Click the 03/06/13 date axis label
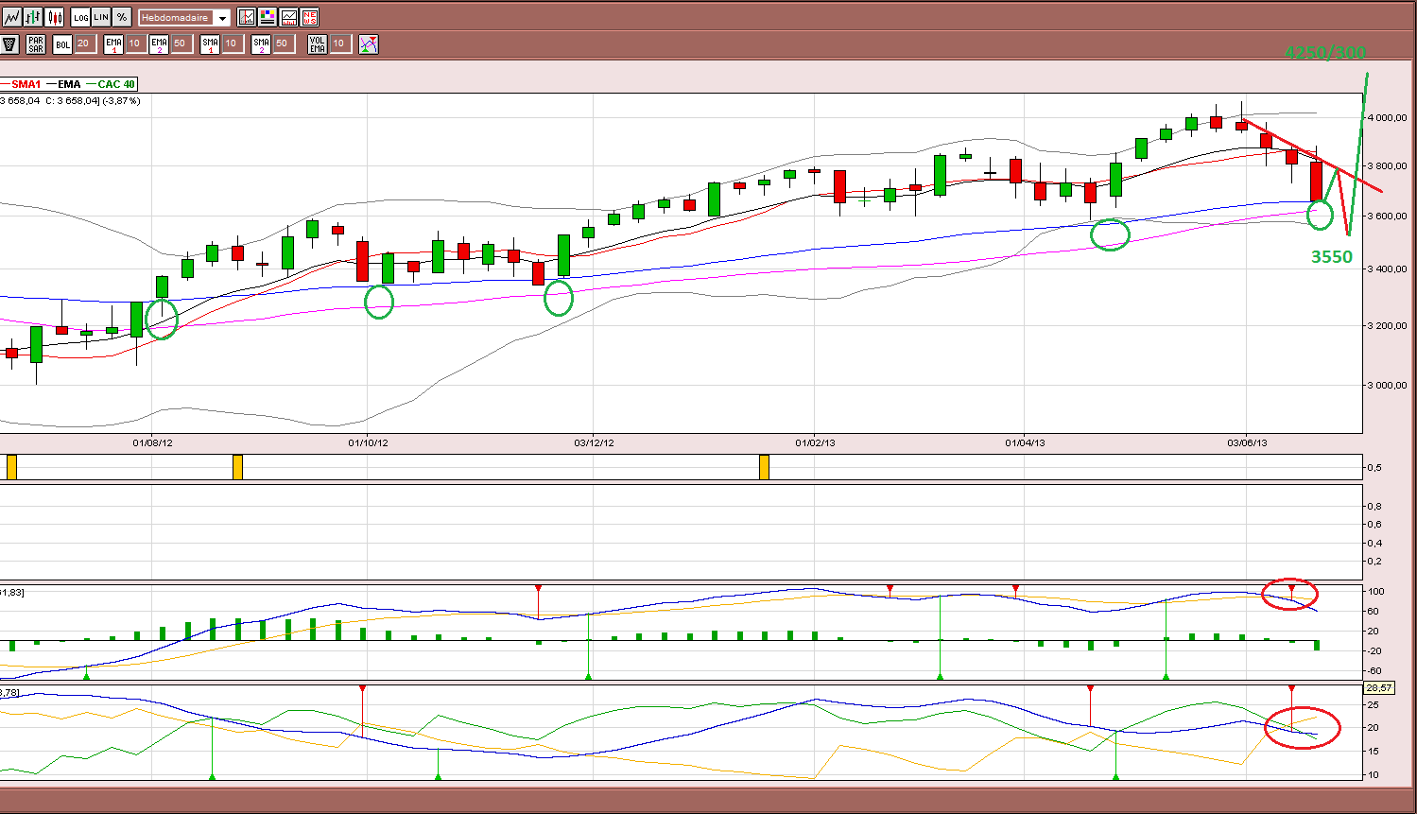The width and height of the screenshot is (1417, 814). 1247,442
